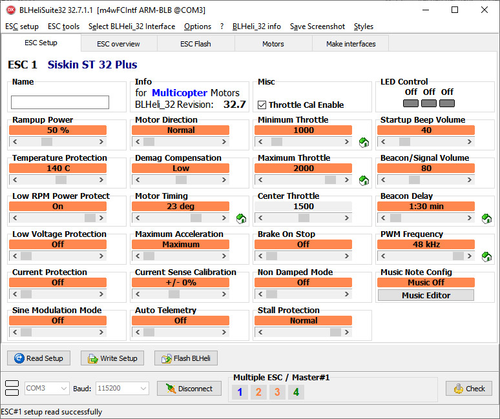500x419 pixels.
Task: Click the left arrow of Low RPM Power Protect
Action: [15, 218]
